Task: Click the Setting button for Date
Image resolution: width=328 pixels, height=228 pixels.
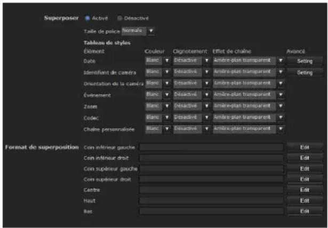Action: [305, 61]
